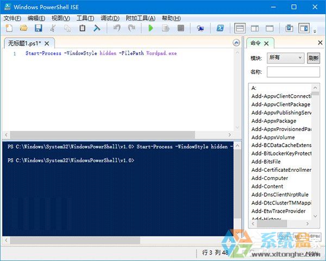The width and height of the screenshot is (326, 261).
Task: Close the 命令 add-on tab
Action: [266, 43]
